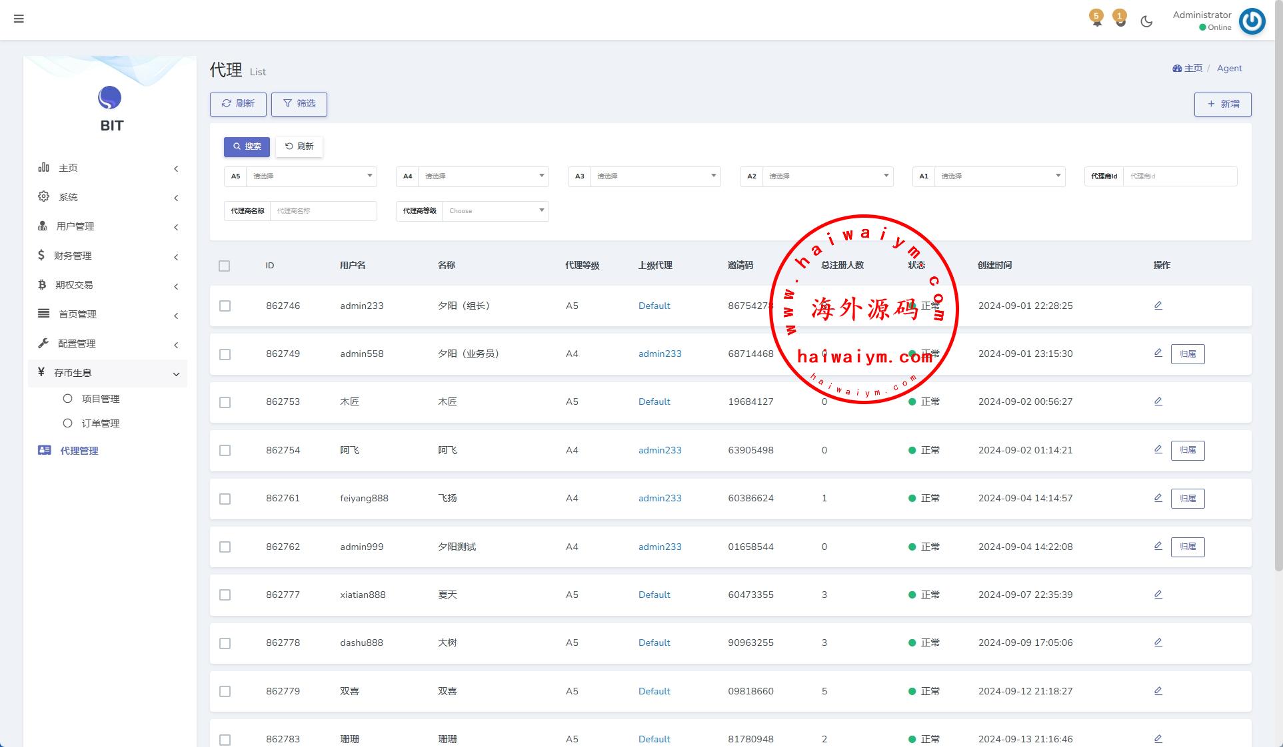Open 项目管理 under 存币生息
This screenshot has width=1283, height=747.
coord(100,399)
